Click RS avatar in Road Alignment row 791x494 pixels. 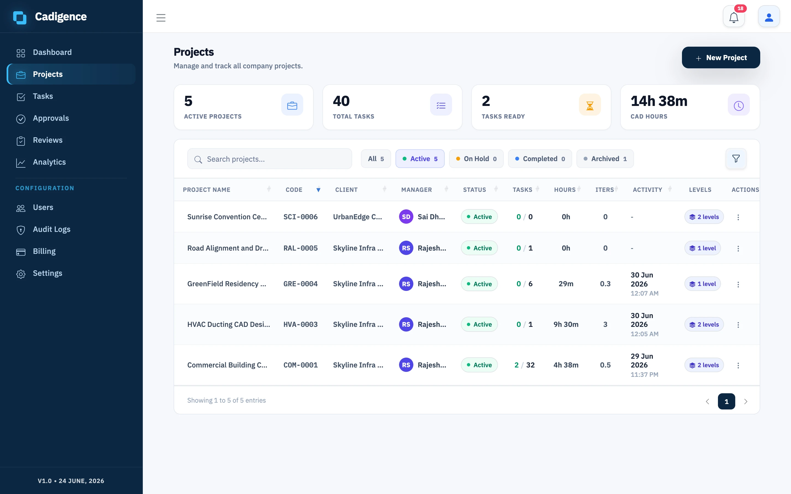406,248
